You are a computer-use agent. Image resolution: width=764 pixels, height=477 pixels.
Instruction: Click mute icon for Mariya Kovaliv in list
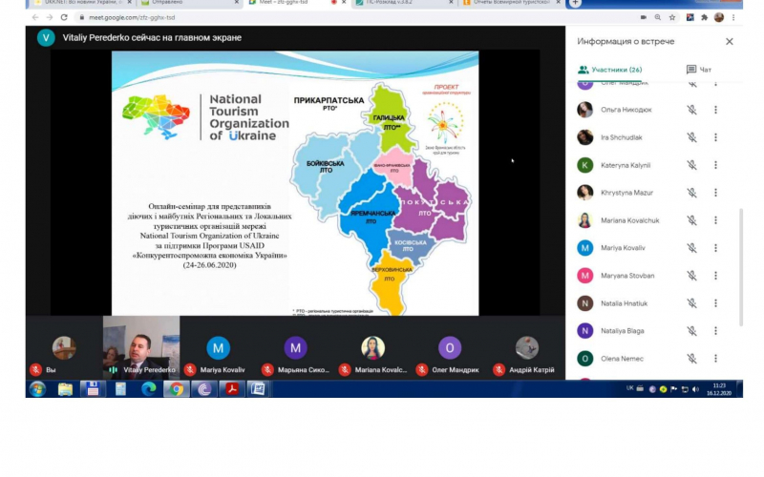tap(691, 248)
